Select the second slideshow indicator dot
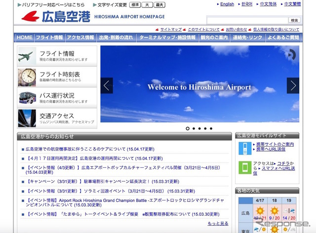 pos(194,128)
